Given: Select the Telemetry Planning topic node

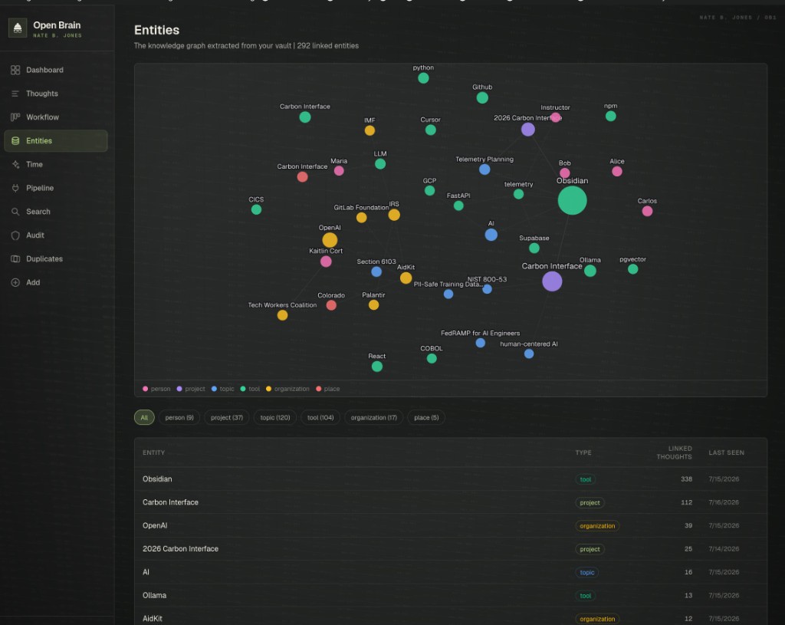Looking at the screenshot, I should [484, 169].
